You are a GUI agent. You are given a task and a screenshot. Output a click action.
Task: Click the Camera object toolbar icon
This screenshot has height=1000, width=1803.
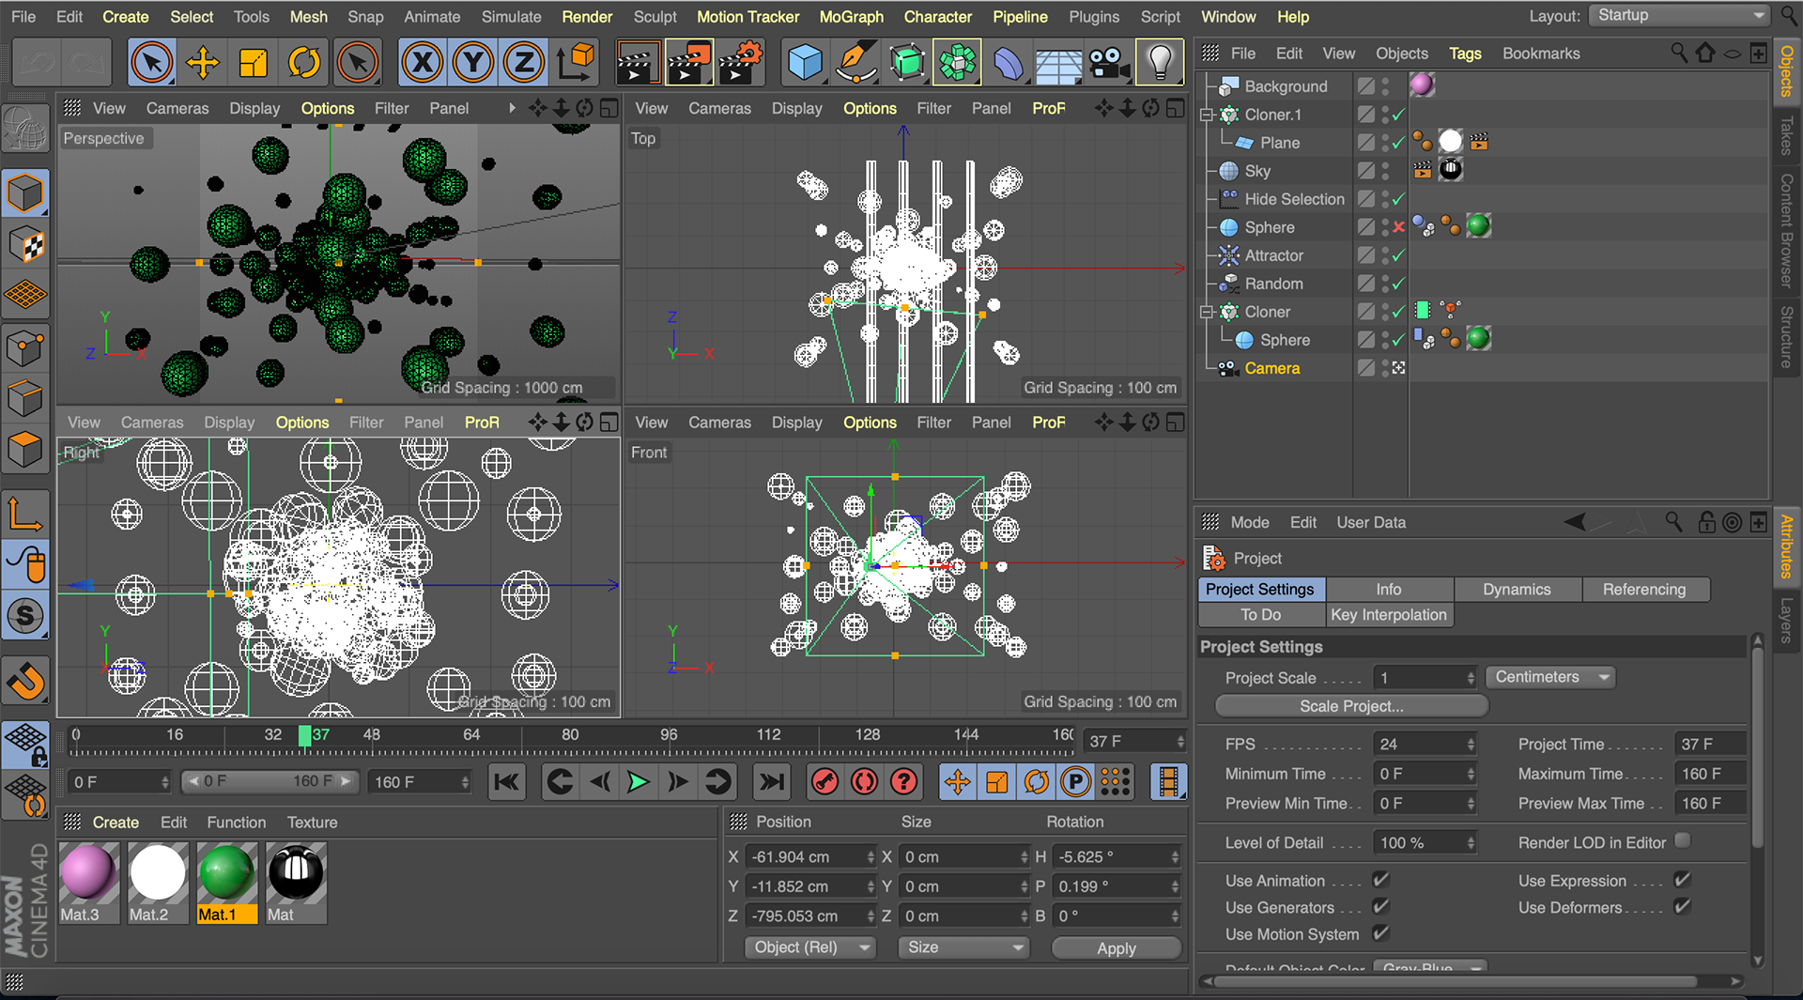pyautogui.click(x=1108, y=63)
